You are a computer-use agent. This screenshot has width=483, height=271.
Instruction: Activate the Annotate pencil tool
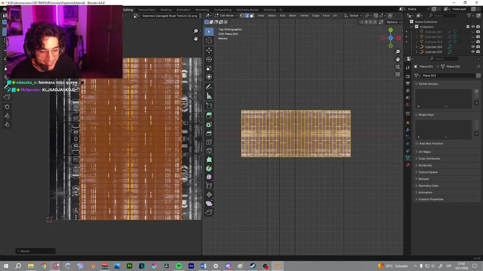pos(209,87)
